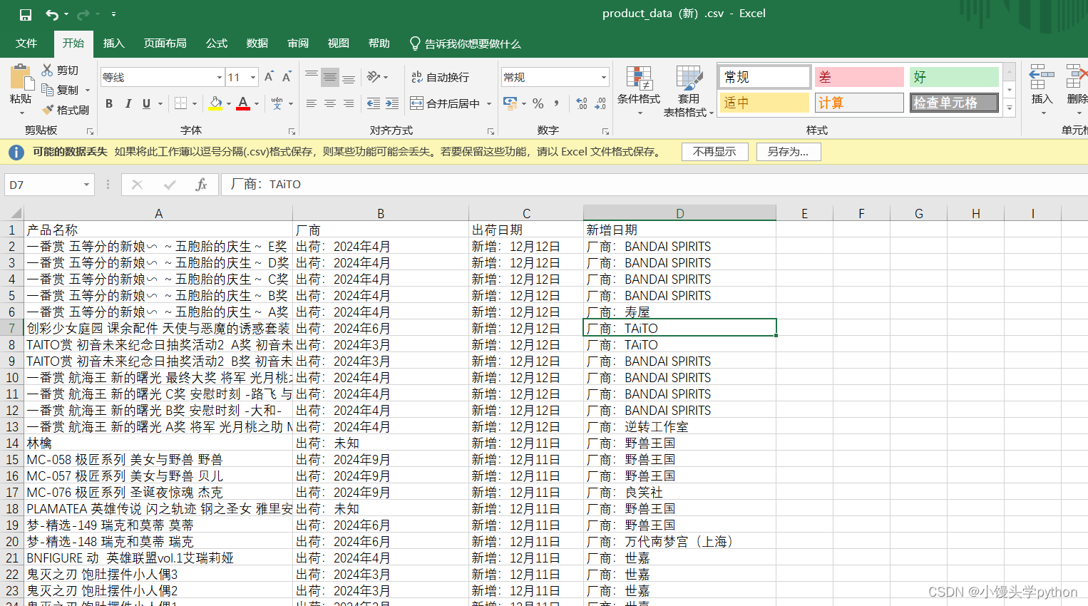Toggle align text right
The height and width of the screenshot is (606, 1088).
click(349, 103)
